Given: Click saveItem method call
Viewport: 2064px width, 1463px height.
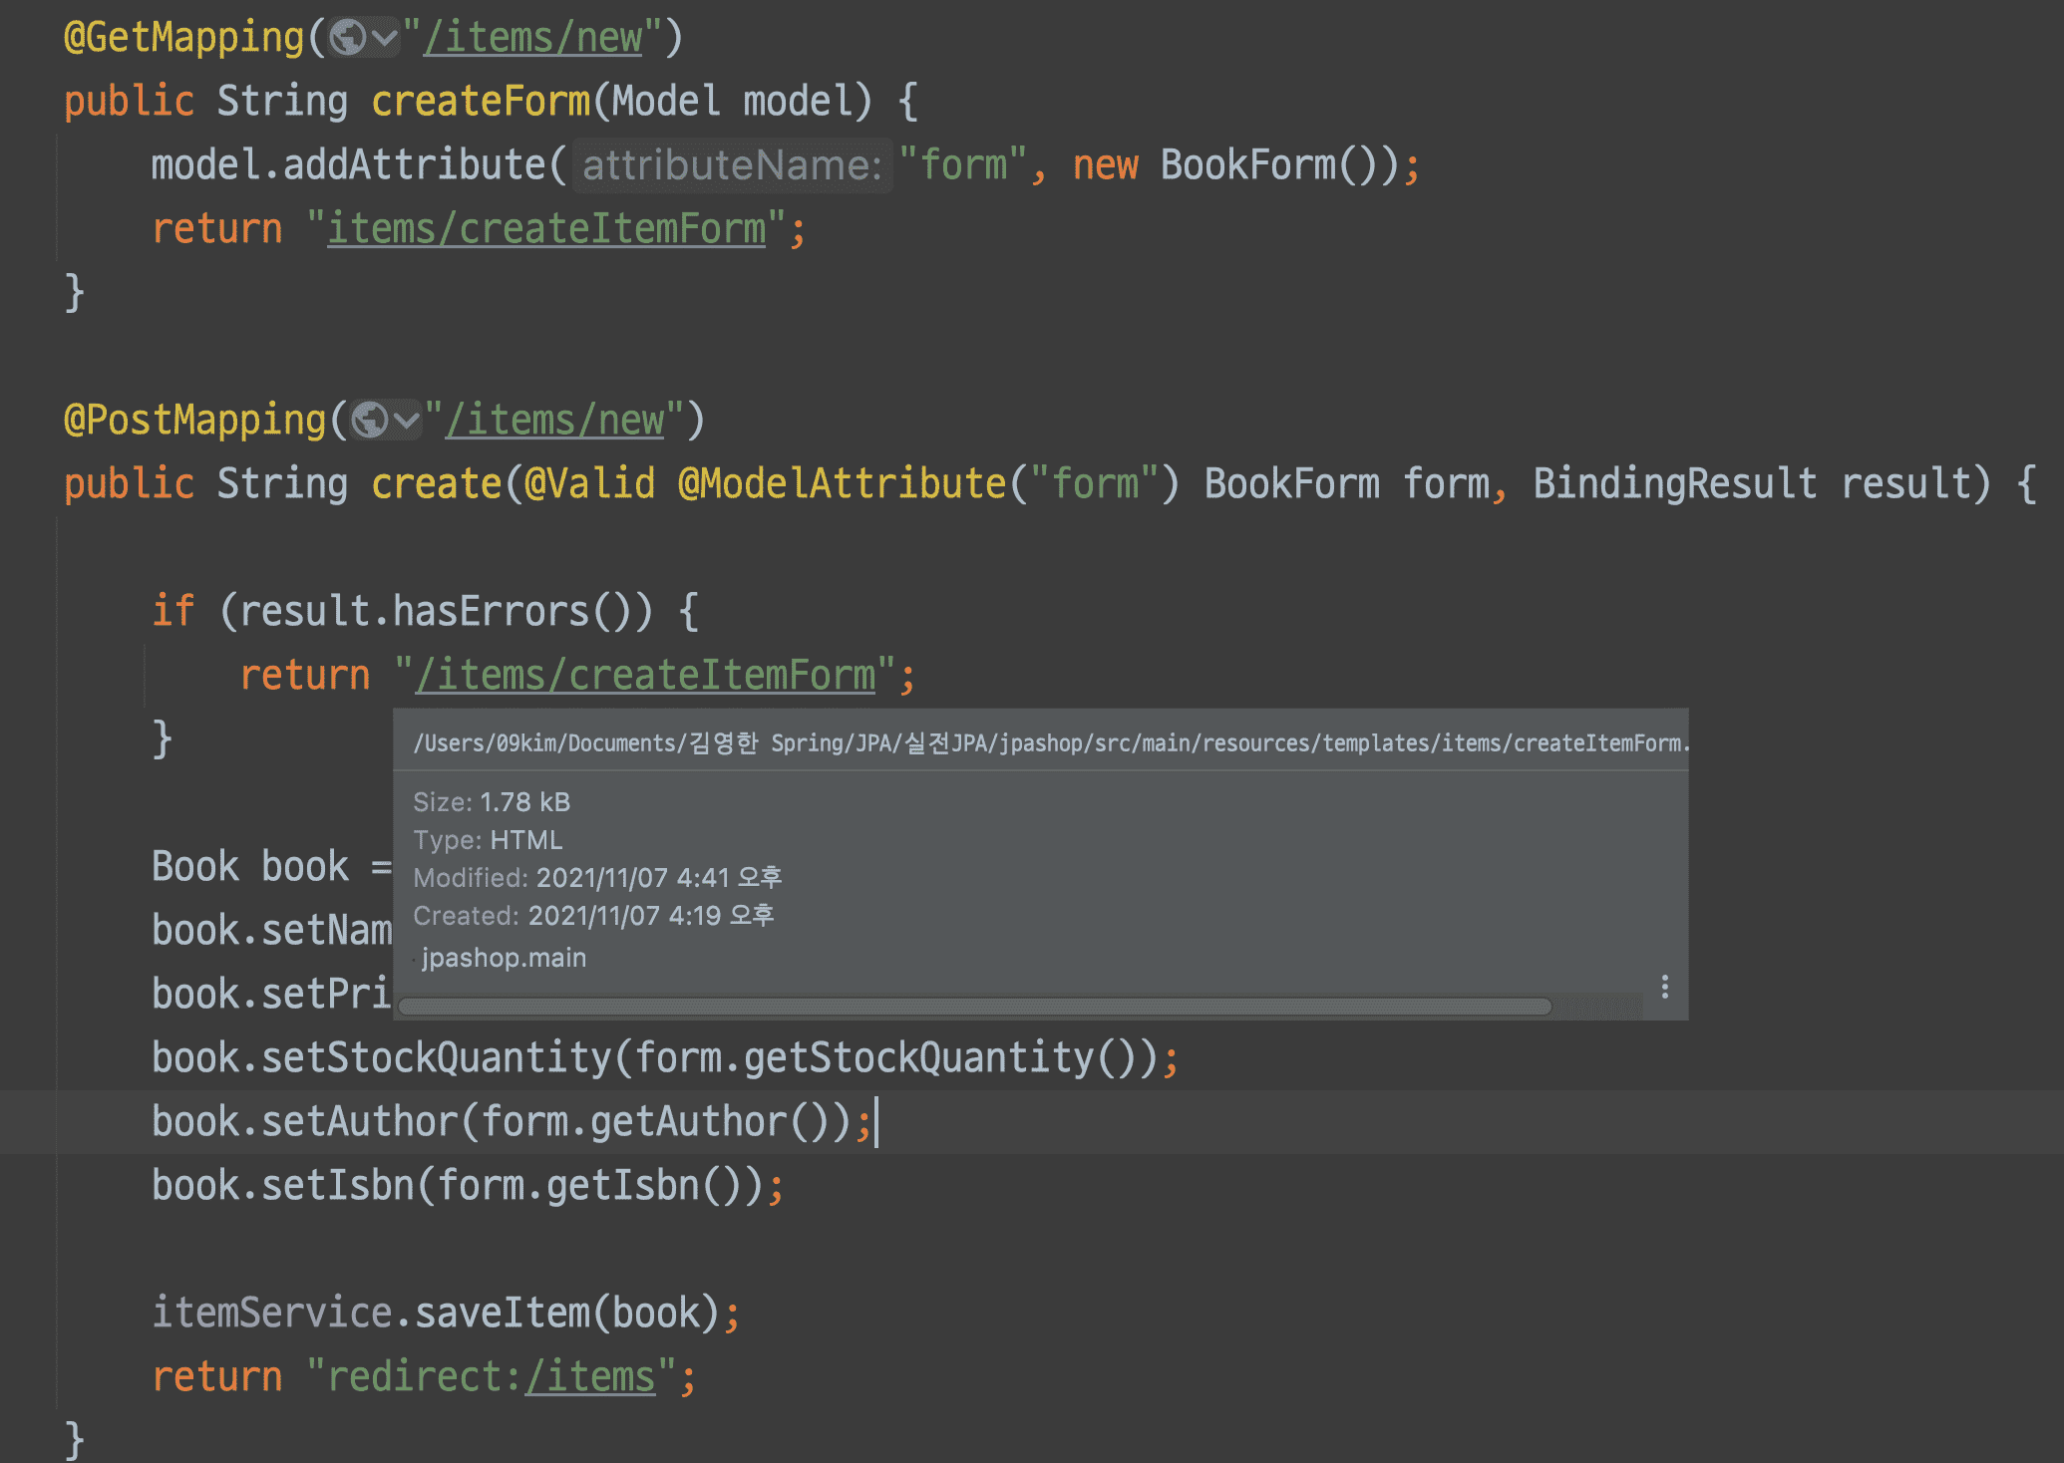Looking at the screenshot, I should tap(502, 1314).
